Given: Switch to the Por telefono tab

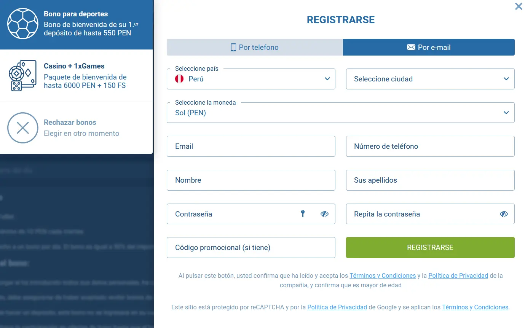Looking at the screenshot, I should click(x=255, y=47).
